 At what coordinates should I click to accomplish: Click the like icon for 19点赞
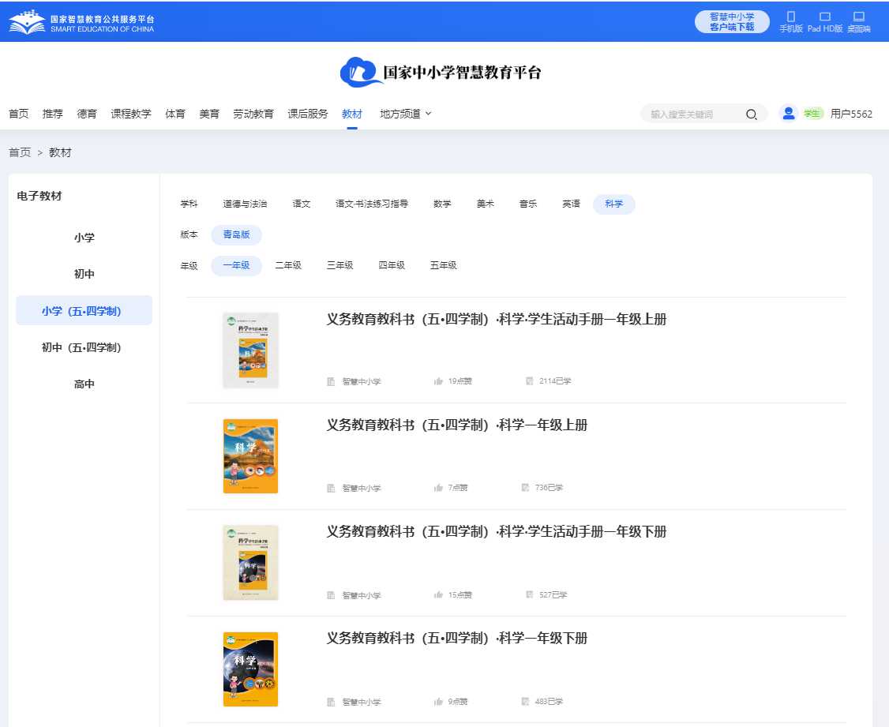pyautogui.click(x=438, y=381)
